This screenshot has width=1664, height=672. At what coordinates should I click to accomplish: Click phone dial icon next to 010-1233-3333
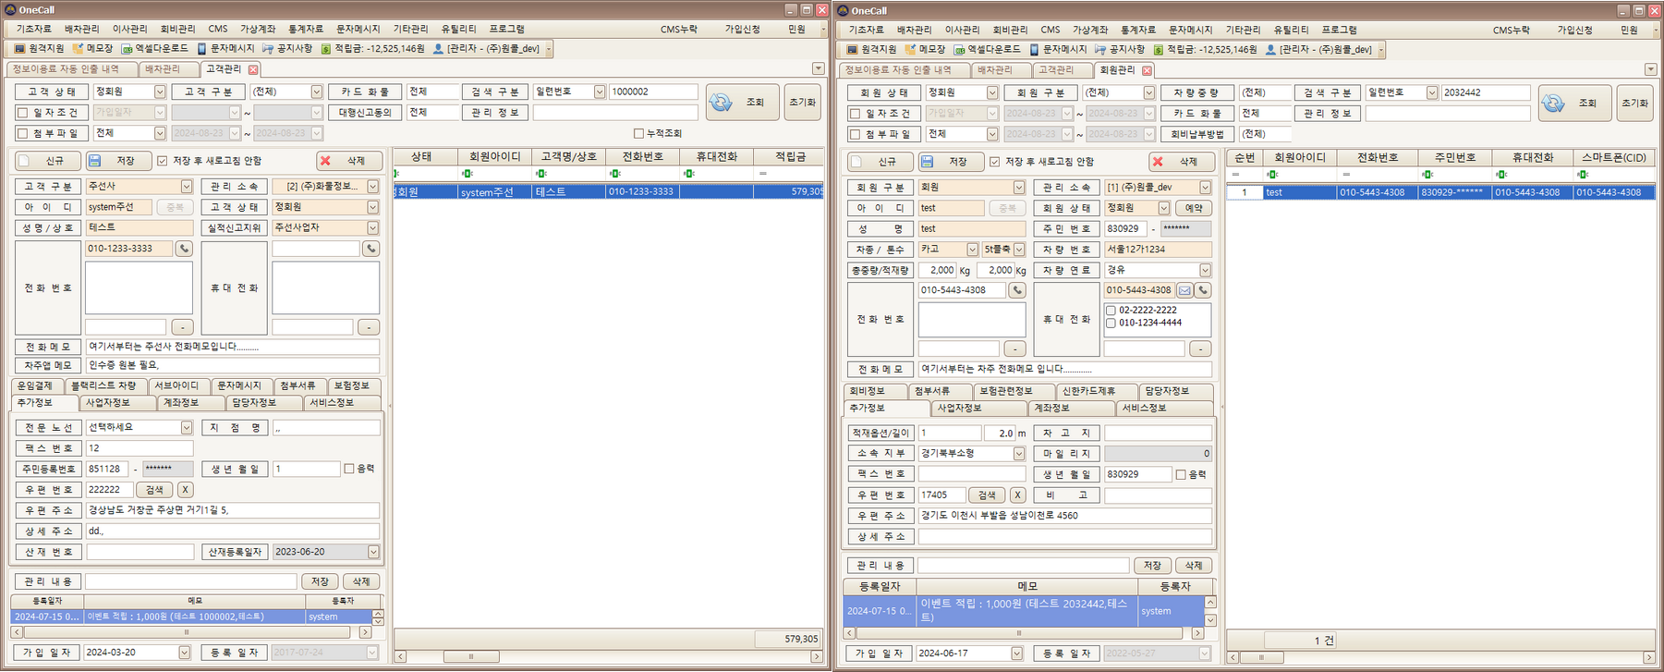coord(184,249)
